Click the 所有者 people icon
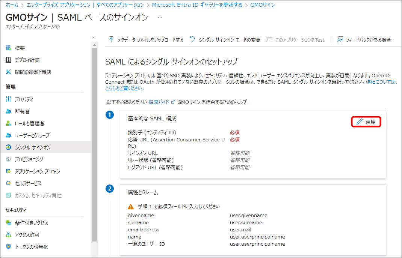 click(9, 111)
